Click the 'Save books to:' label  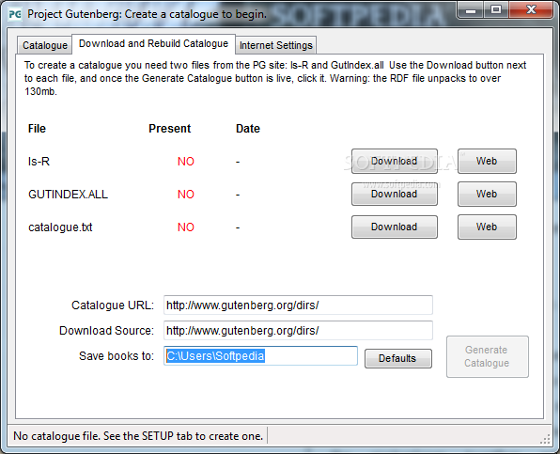click(x=117, y=356)
